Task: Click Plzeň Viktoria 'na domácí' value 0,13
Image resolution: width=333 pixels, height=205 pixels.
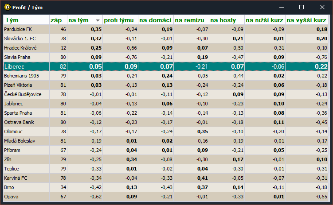Action: coord(167,85)
